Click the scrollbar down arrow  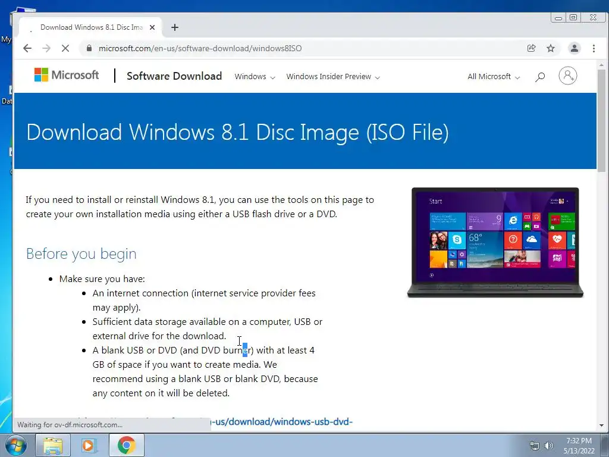(601, 425)
